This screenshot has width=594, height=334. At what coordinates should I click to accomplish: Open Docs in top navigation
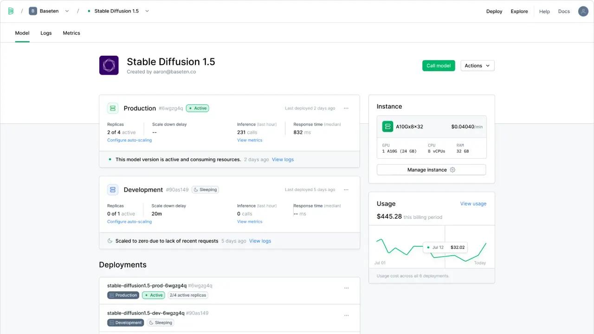pyautogui.click(x=564, y=12)
